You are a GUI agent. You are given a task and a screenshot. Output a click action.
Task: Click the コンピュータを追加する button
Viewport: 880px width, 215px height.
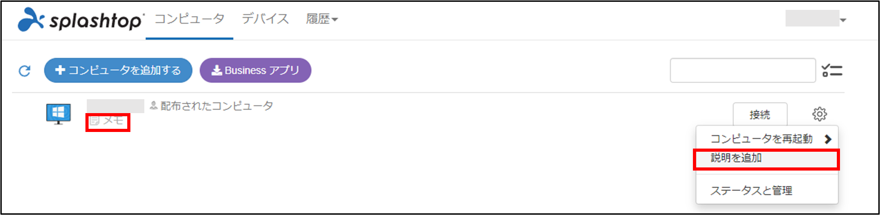[x=118, y=70]
